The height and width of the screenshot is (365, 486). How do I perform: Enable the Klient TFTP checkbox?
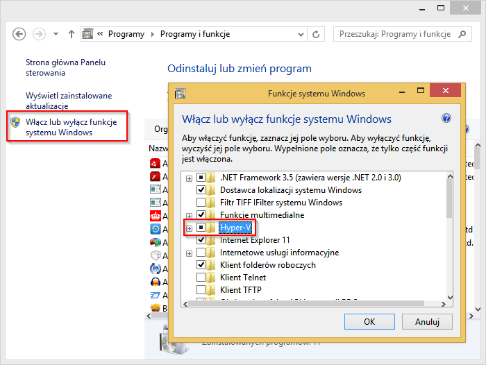coord(201,289)
